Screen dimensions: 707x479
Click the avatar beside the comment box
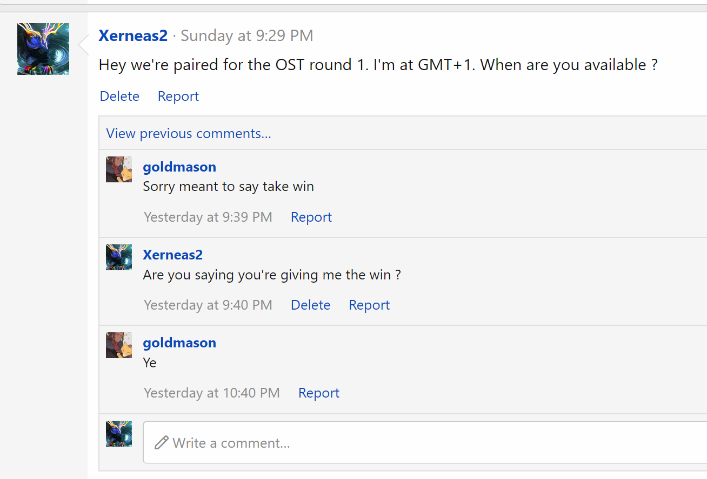click(x=119, y=434)
